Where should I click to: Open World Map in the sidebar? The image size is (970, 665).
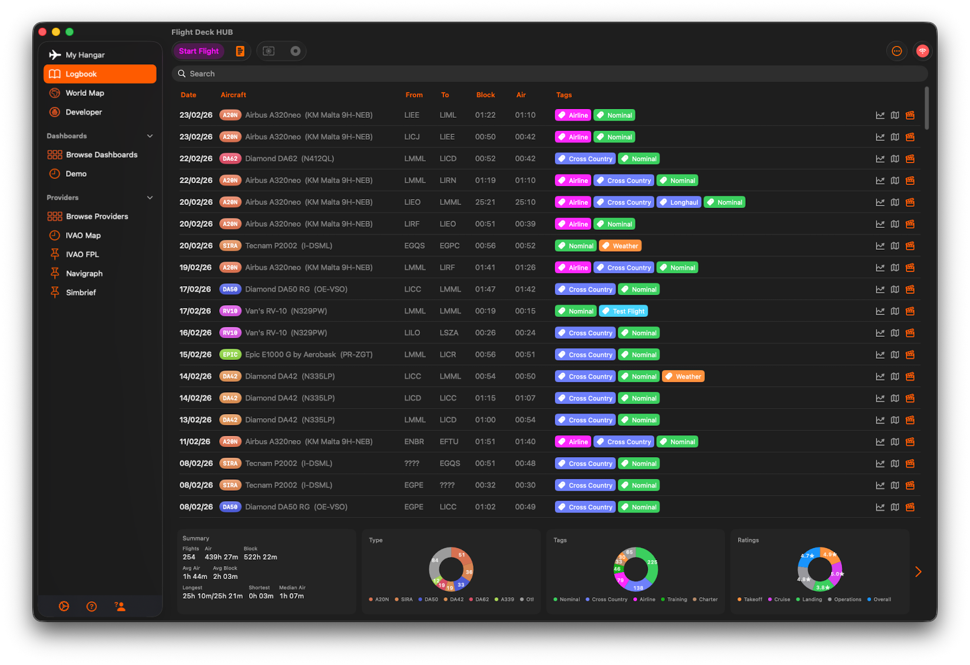point(85,93)
